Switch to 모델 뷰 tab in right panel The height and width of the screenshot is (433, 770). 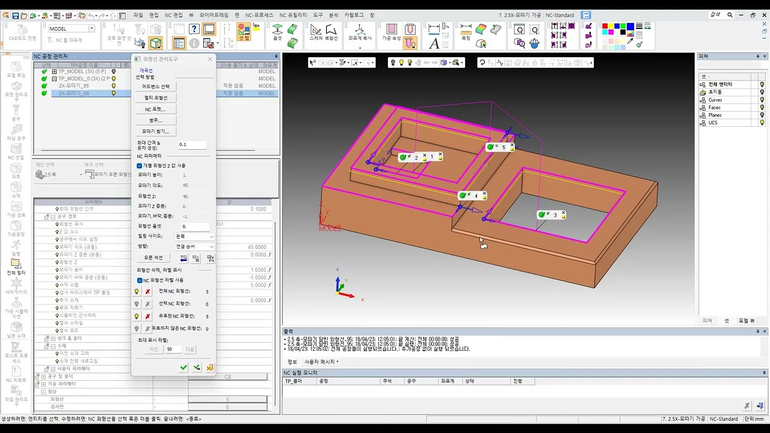pos(746,321)
